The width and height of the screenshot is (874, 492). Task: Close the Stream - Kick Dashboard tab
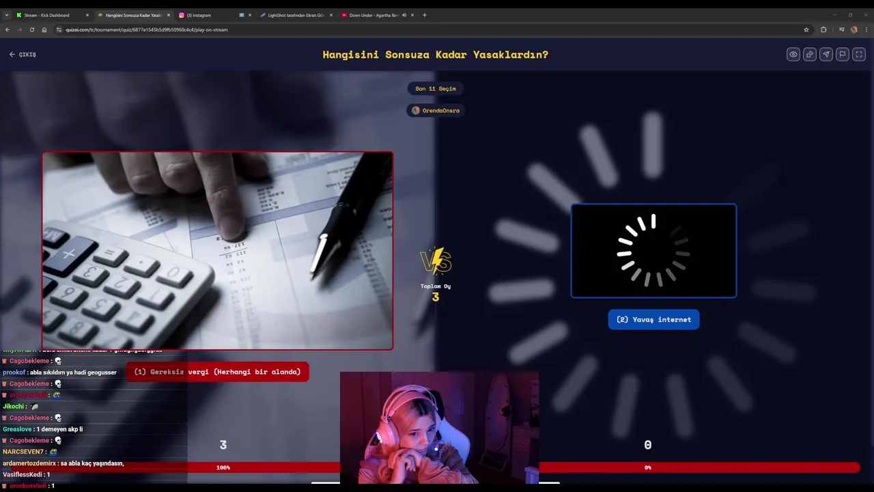(87, 15)
